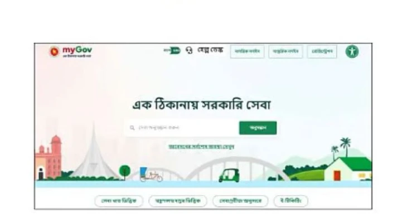This screenshot has height=223, width=407.
Task: Click the myGov logo
Action: pyautogui.click(x=71, y=52)
